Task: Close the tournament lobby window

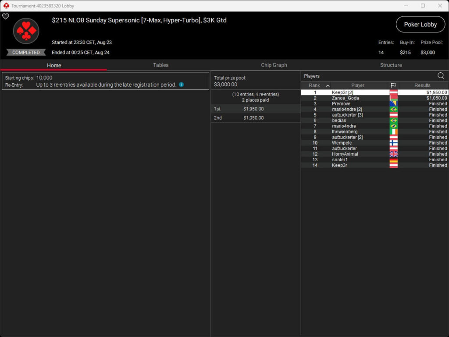Action: point(440,6)
